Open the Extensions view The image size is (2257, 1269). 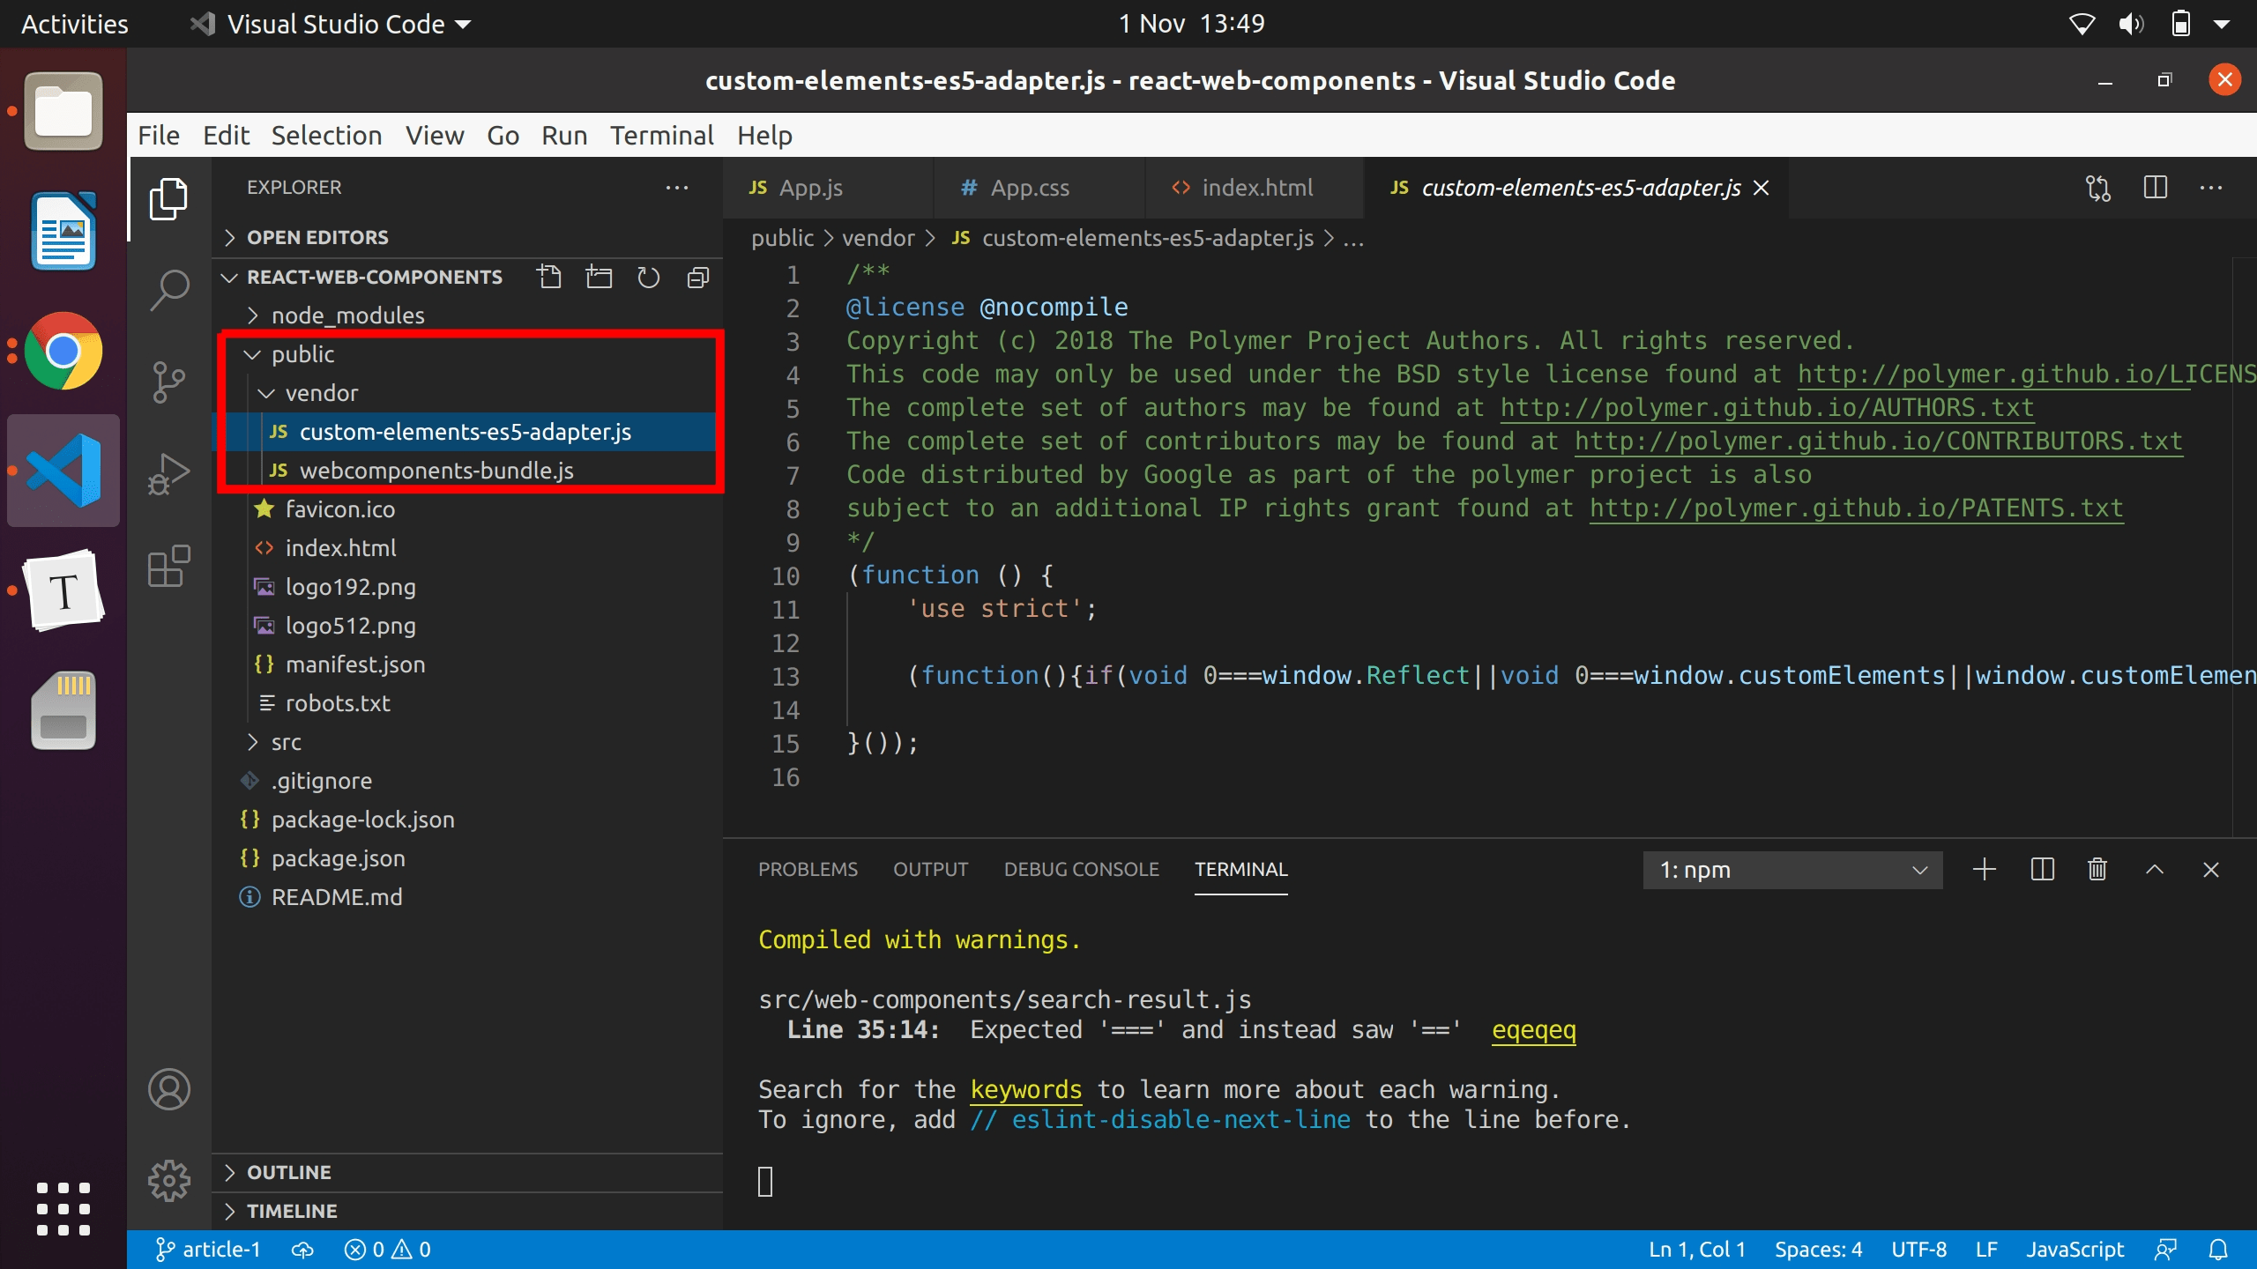tap(168, 567)
